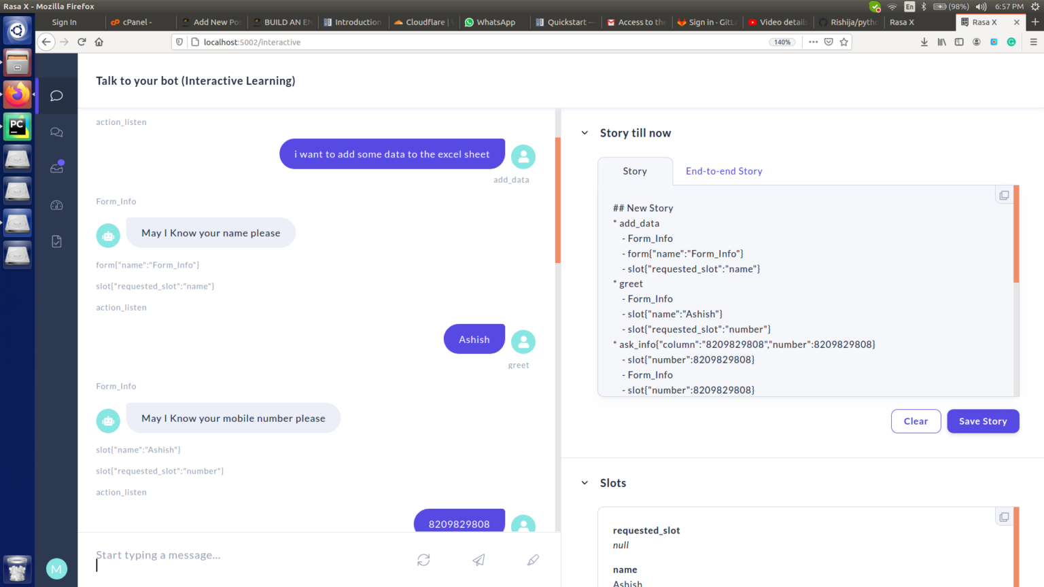
Task: Clear the current story
Action: (x=916, y=421)
